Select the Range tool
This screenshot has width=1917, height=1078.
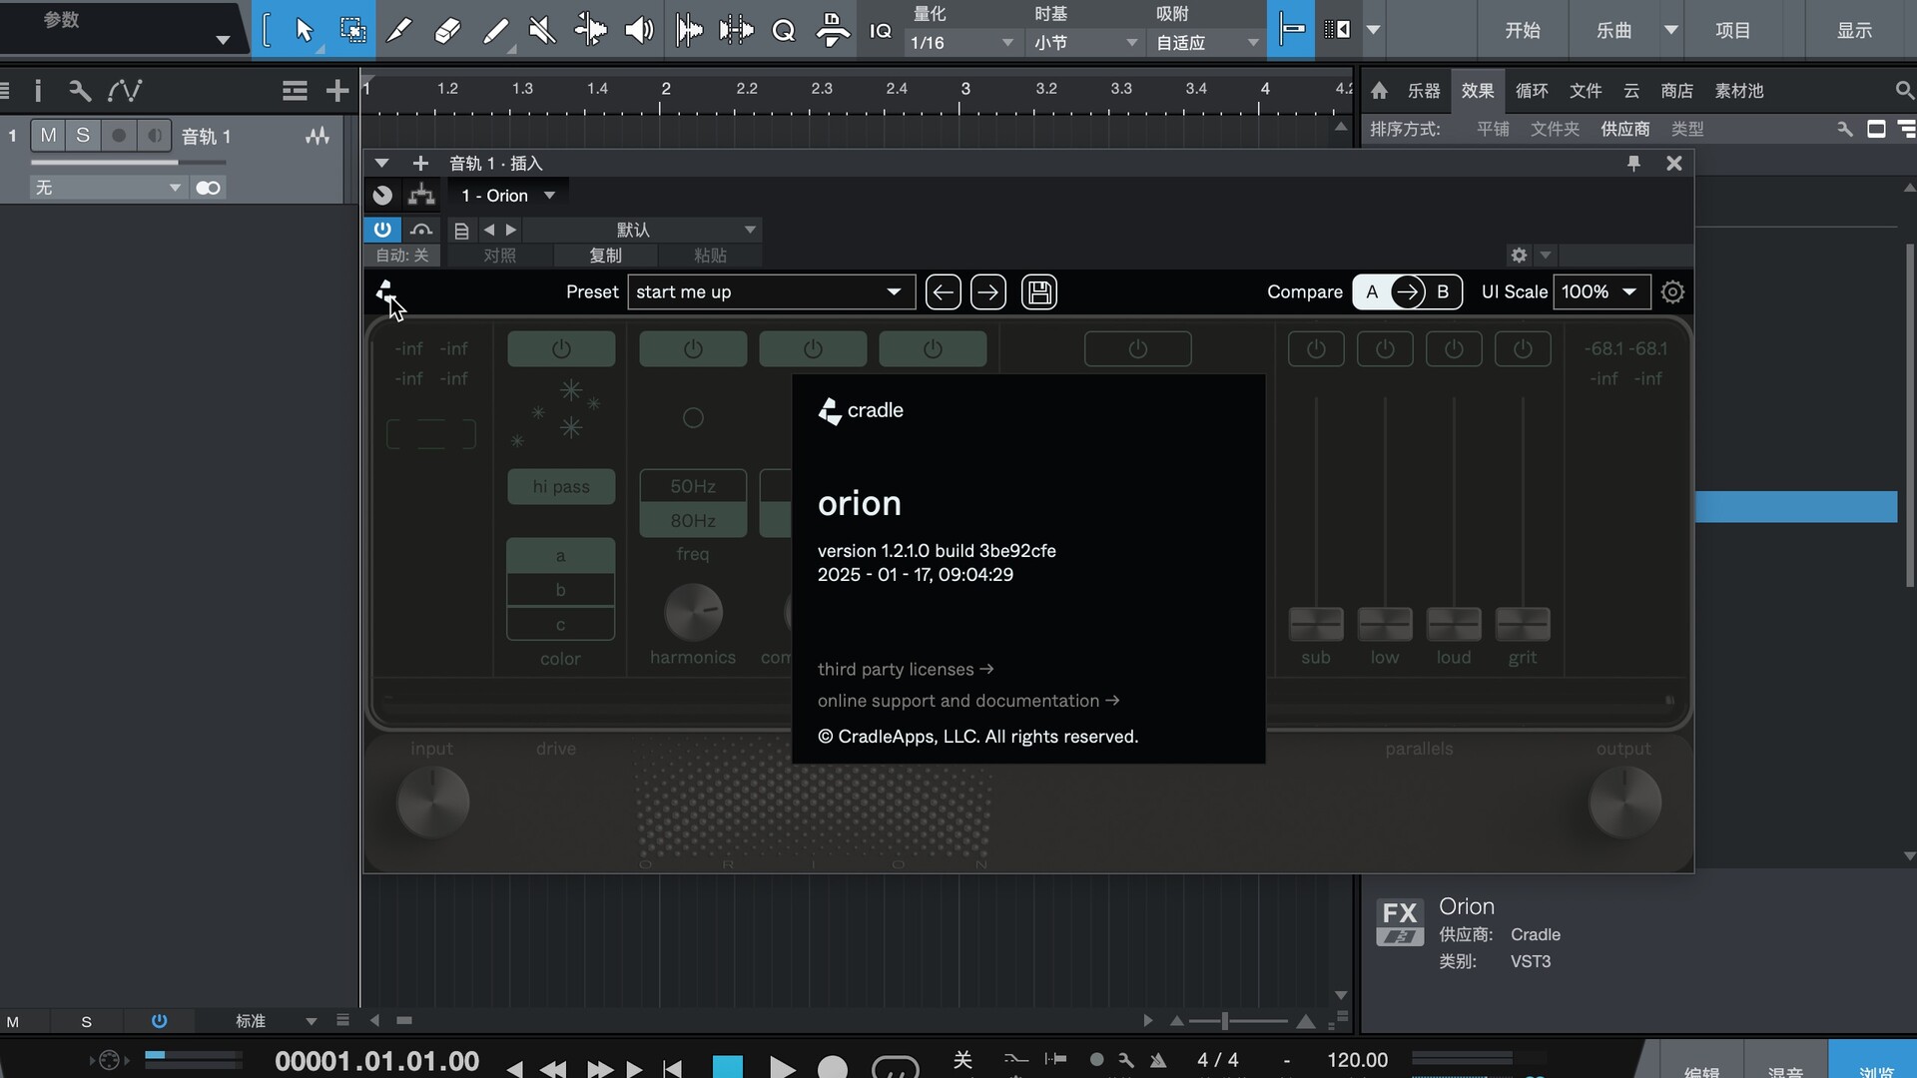tap(352, 30)
